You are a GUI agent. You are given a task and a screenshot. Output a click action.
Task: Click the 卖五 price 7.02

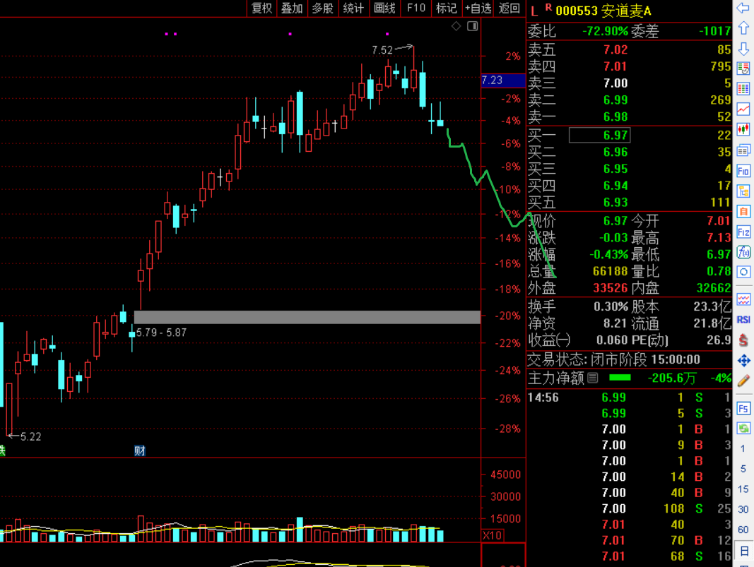pyautogui.click(x=615, y=49)
